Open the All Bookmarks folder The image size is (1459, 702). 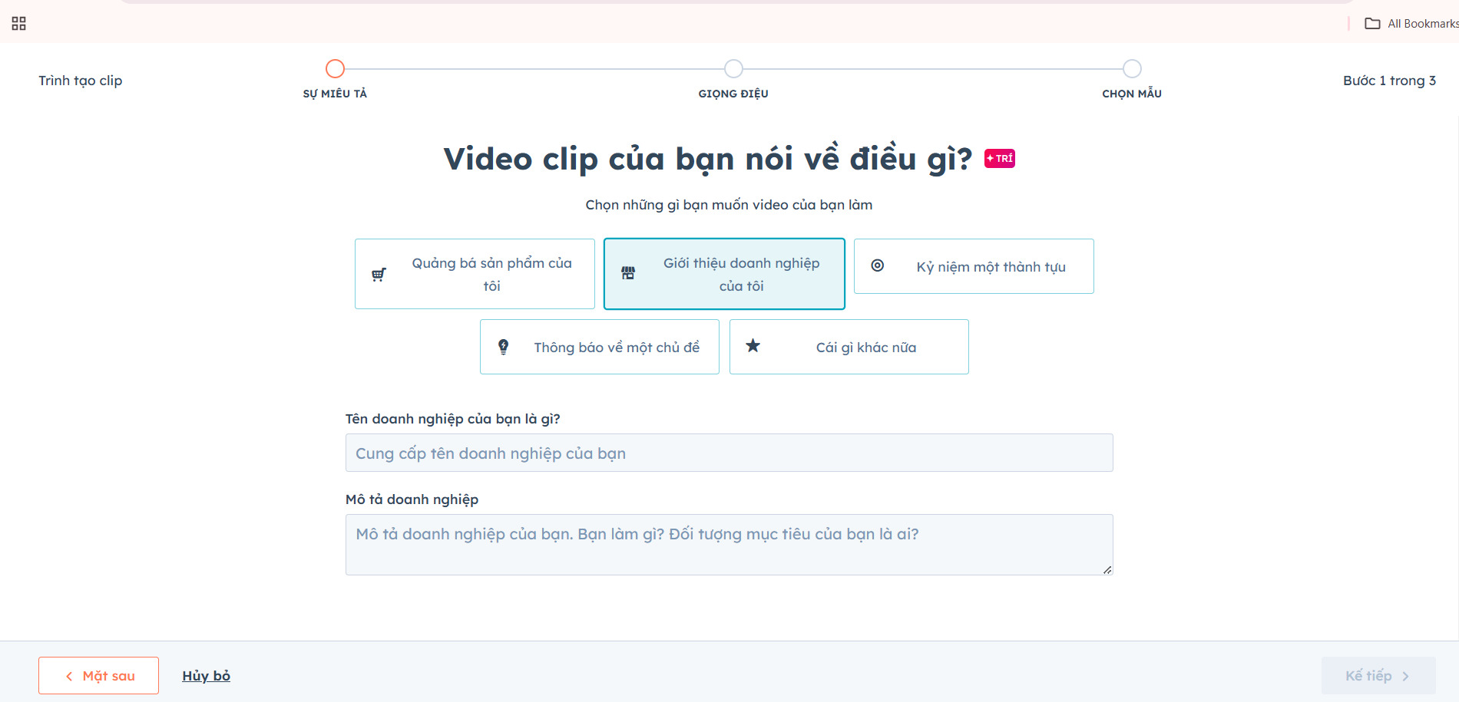point(1411,24)
